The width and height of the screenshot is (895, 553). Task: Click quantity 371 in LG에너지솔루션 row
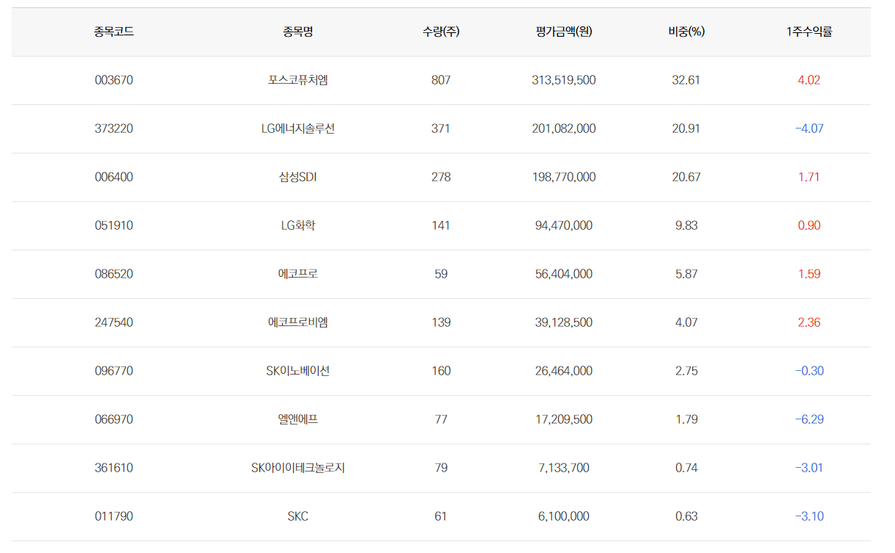(441, 129)
